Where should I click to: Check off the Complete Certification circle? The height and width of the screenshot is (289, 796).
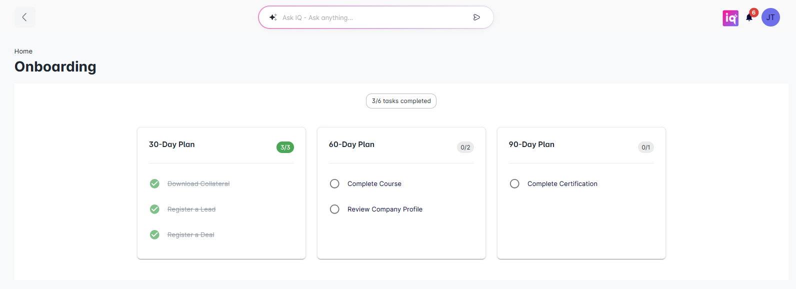[514, 184]
